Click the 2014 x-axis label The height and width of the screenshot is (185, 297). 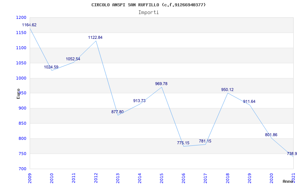coord(140,178)
